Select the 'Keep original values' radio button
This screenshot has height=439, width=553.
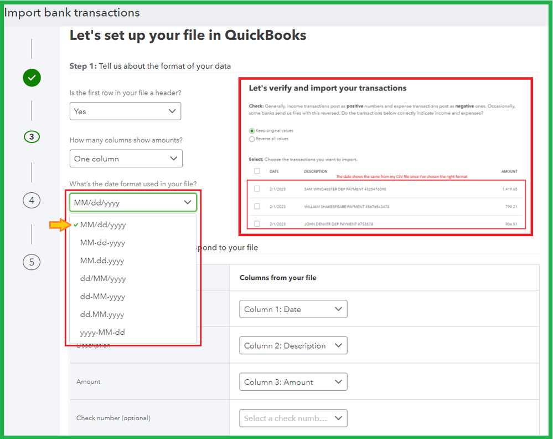coord(252,130)
